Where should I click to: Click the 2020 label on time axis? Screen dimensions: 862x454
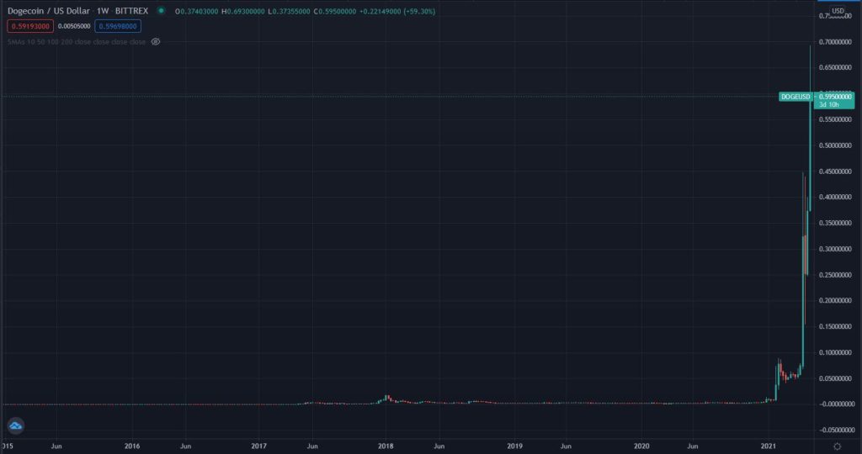tap(641, 445)
